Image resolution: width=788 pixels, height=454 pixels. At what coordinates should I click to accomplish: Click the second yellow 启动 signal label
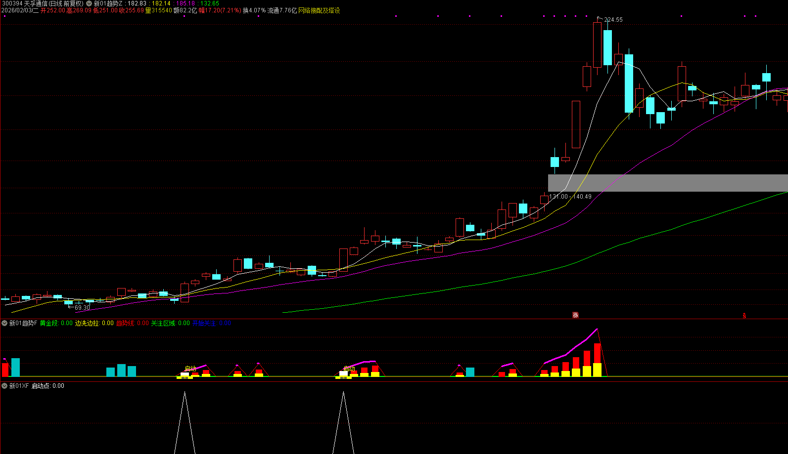pos(349,369)
